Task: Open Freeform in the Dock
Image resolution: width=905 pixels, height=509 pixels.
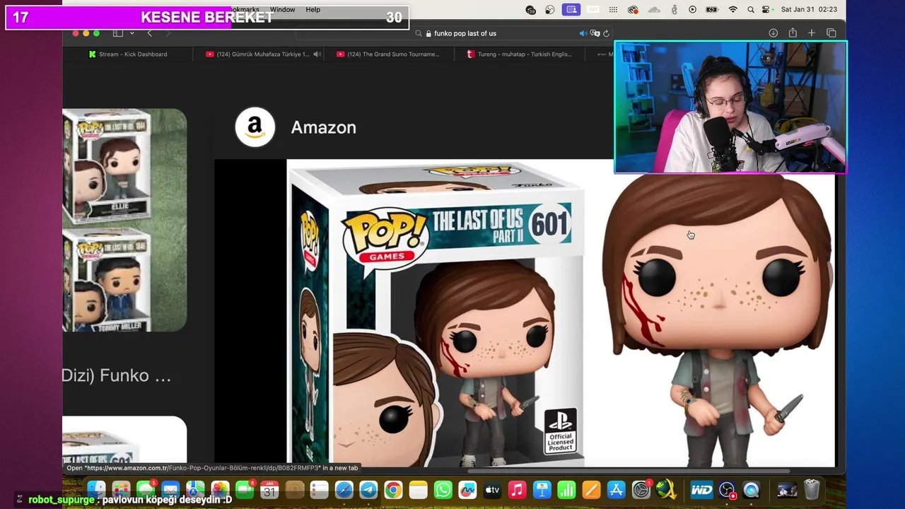Action: [467, 489]
